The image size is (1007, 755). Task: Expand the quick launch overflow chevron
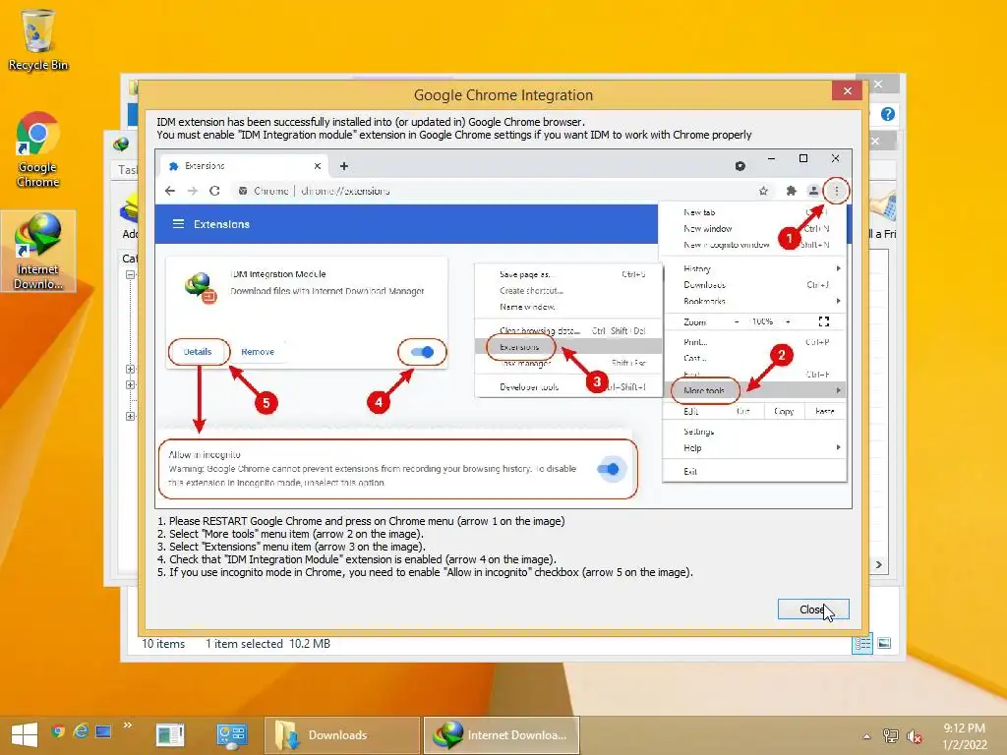pyautogui.click(x=128, y=726)
